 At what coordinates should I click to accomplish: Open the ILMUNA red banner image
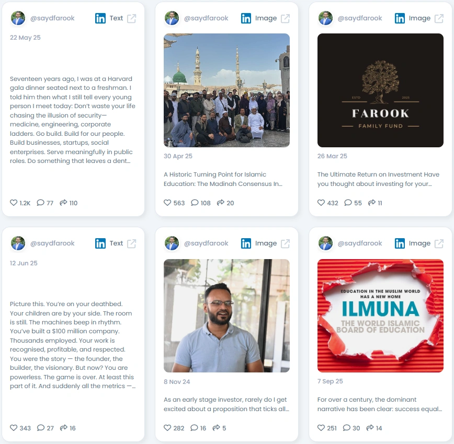pos(380,316)
